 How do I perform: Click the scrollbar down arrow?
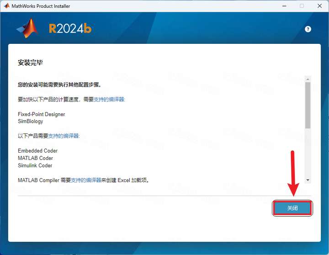[308, 180]
